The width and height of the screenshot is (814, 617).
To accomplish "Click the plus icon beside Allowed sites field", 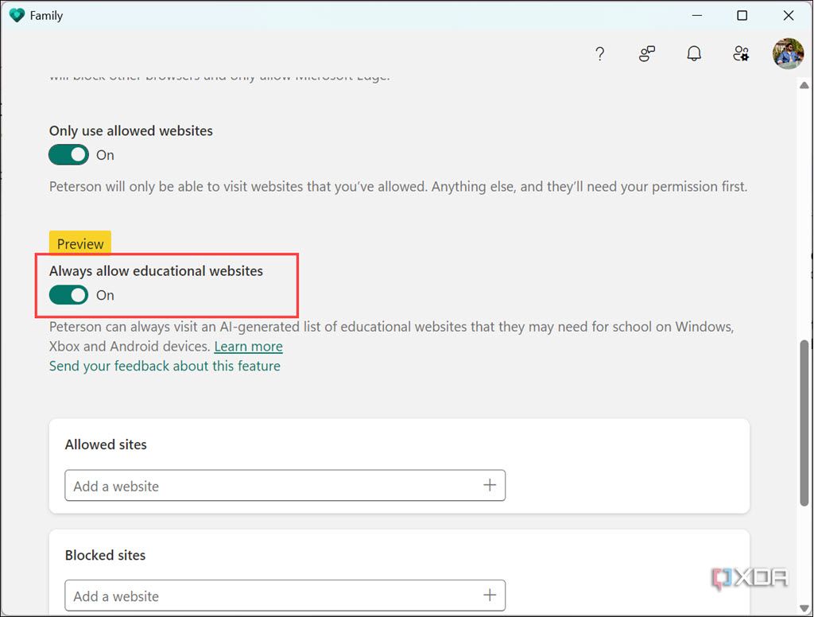I will coord(490,485).
